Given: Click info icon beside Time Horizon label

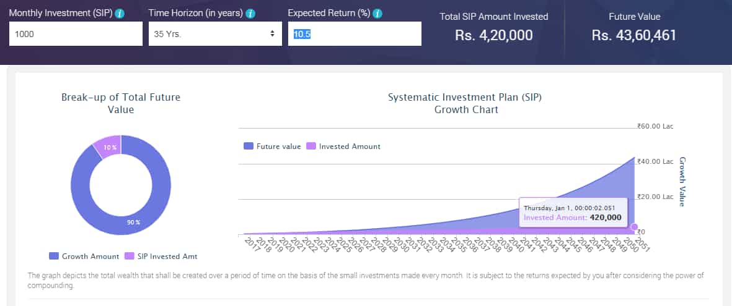Looking at the screenshot, I should coord(250,14).
